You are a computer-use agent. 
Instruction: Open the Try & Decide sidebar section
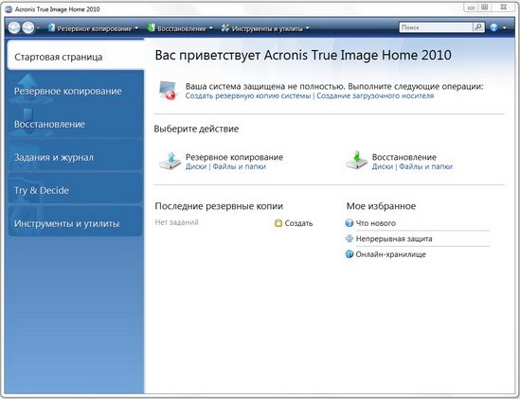tap(76, 189)
